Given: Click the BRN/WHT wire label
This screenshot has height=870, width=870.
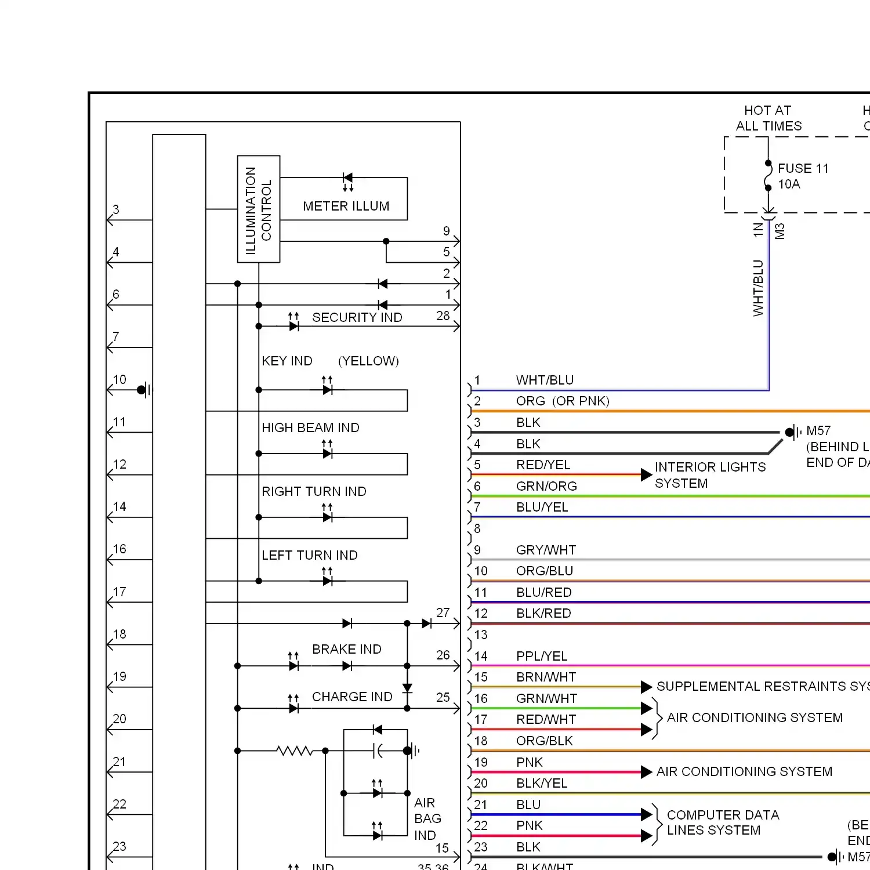Looking at the screenshot, I should coord(546,677).
